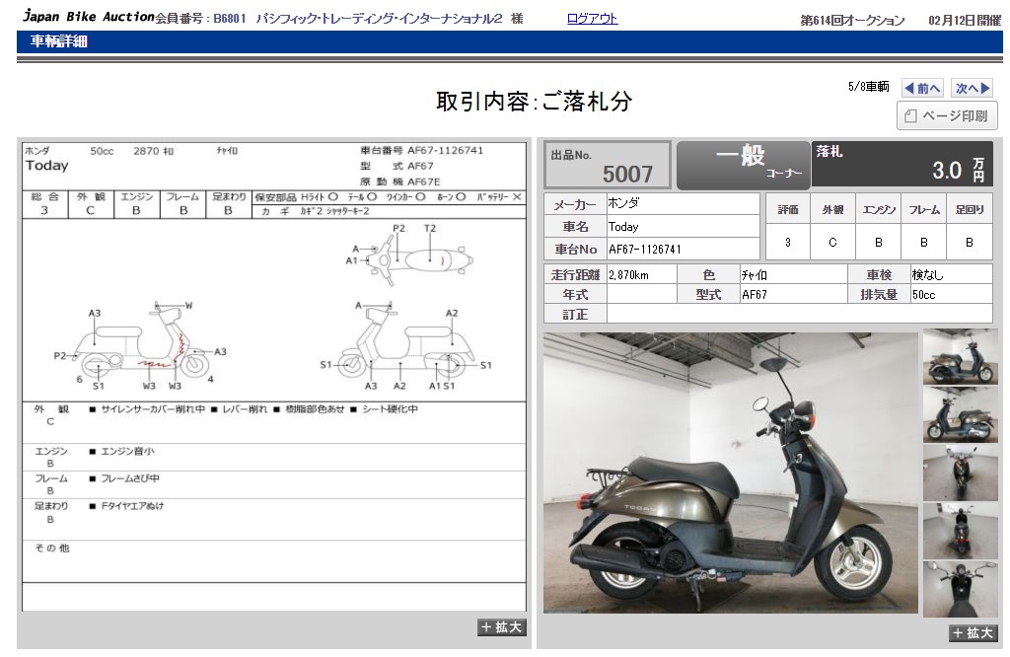Go to previous vehicle with 前へ button

[923, 88]
